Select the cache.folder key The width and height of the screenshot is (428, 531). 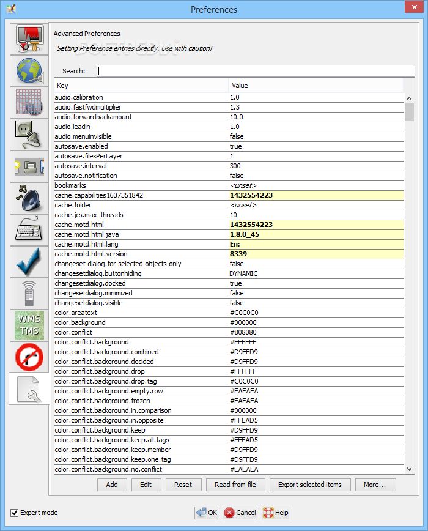[141, 205]
